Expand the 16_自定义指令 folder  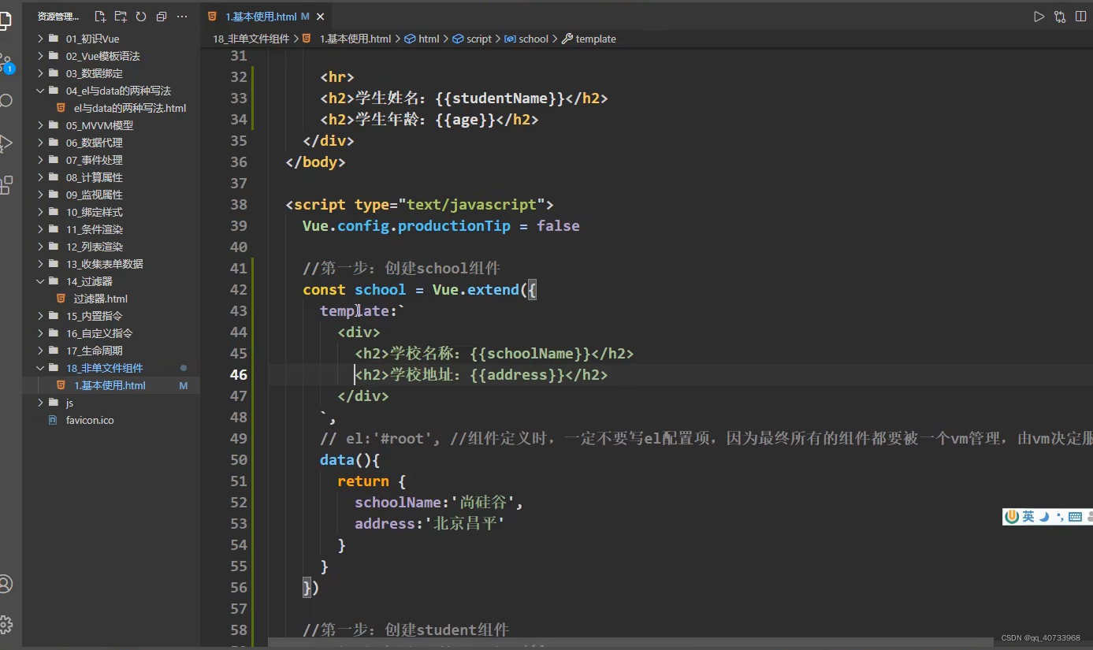click(x=110, y=333)
